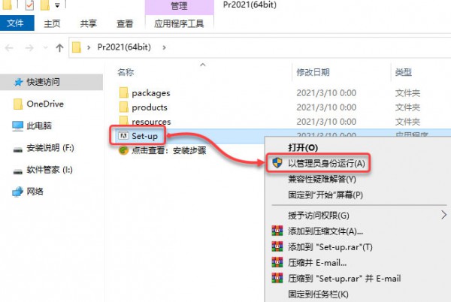Screen dimensions: 451x302
Task: Click the Forward navigation arrow
Action: (x=29, y=47)
